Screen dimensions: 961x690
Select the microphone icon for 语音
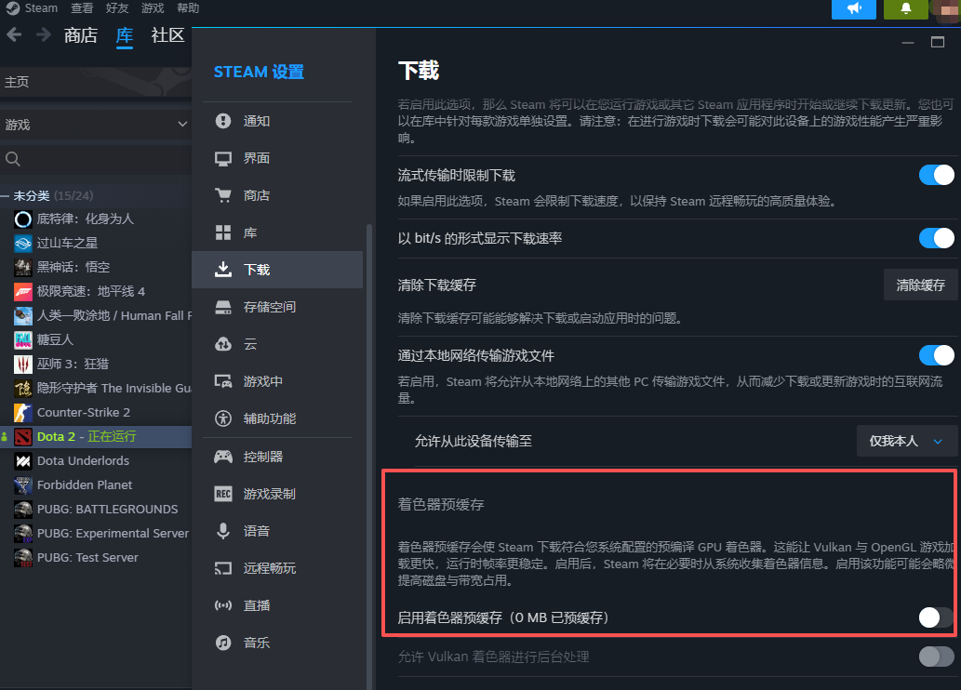tap(223, 531)
